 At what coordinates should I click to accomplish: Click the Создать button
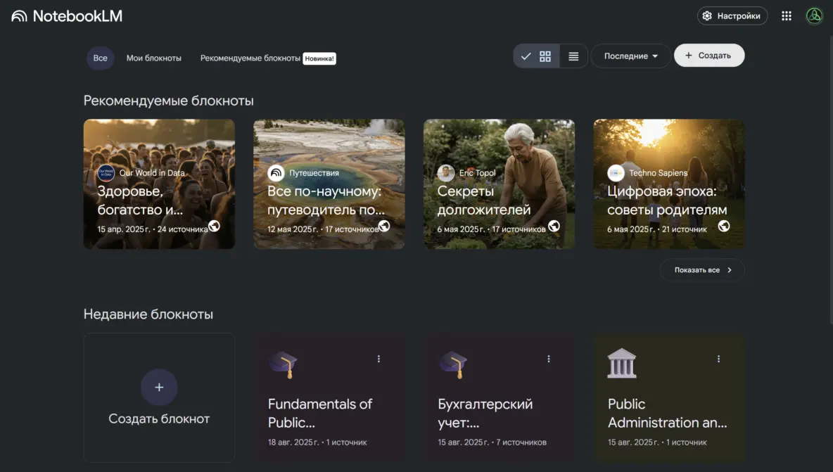(708, 56)
